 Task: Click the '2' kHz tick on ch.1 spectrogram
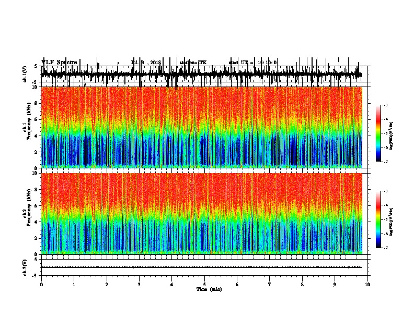[36, 152]
